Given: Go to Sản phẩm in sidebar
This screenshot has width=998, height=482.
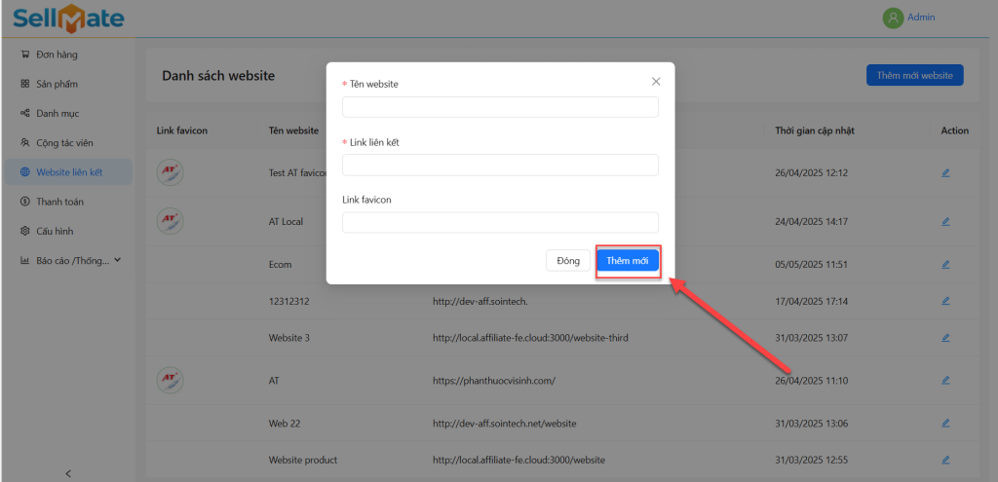Looking at the screenshot, I should (x=57, y=84).
